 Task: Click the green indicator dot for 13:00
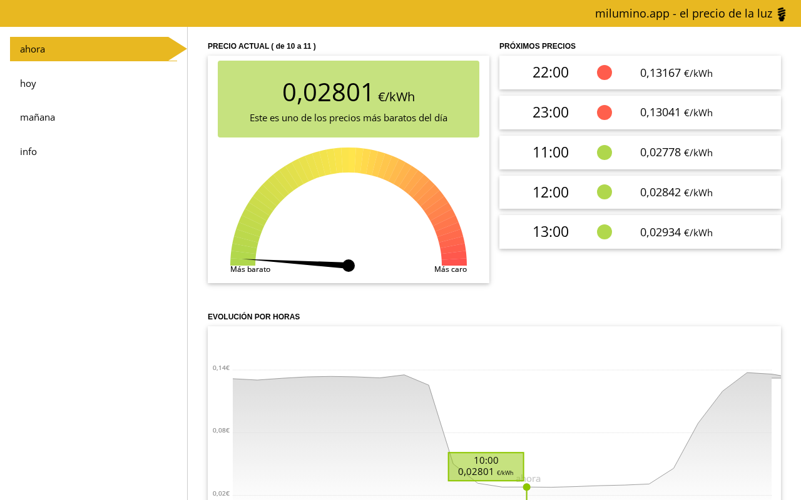605,232
